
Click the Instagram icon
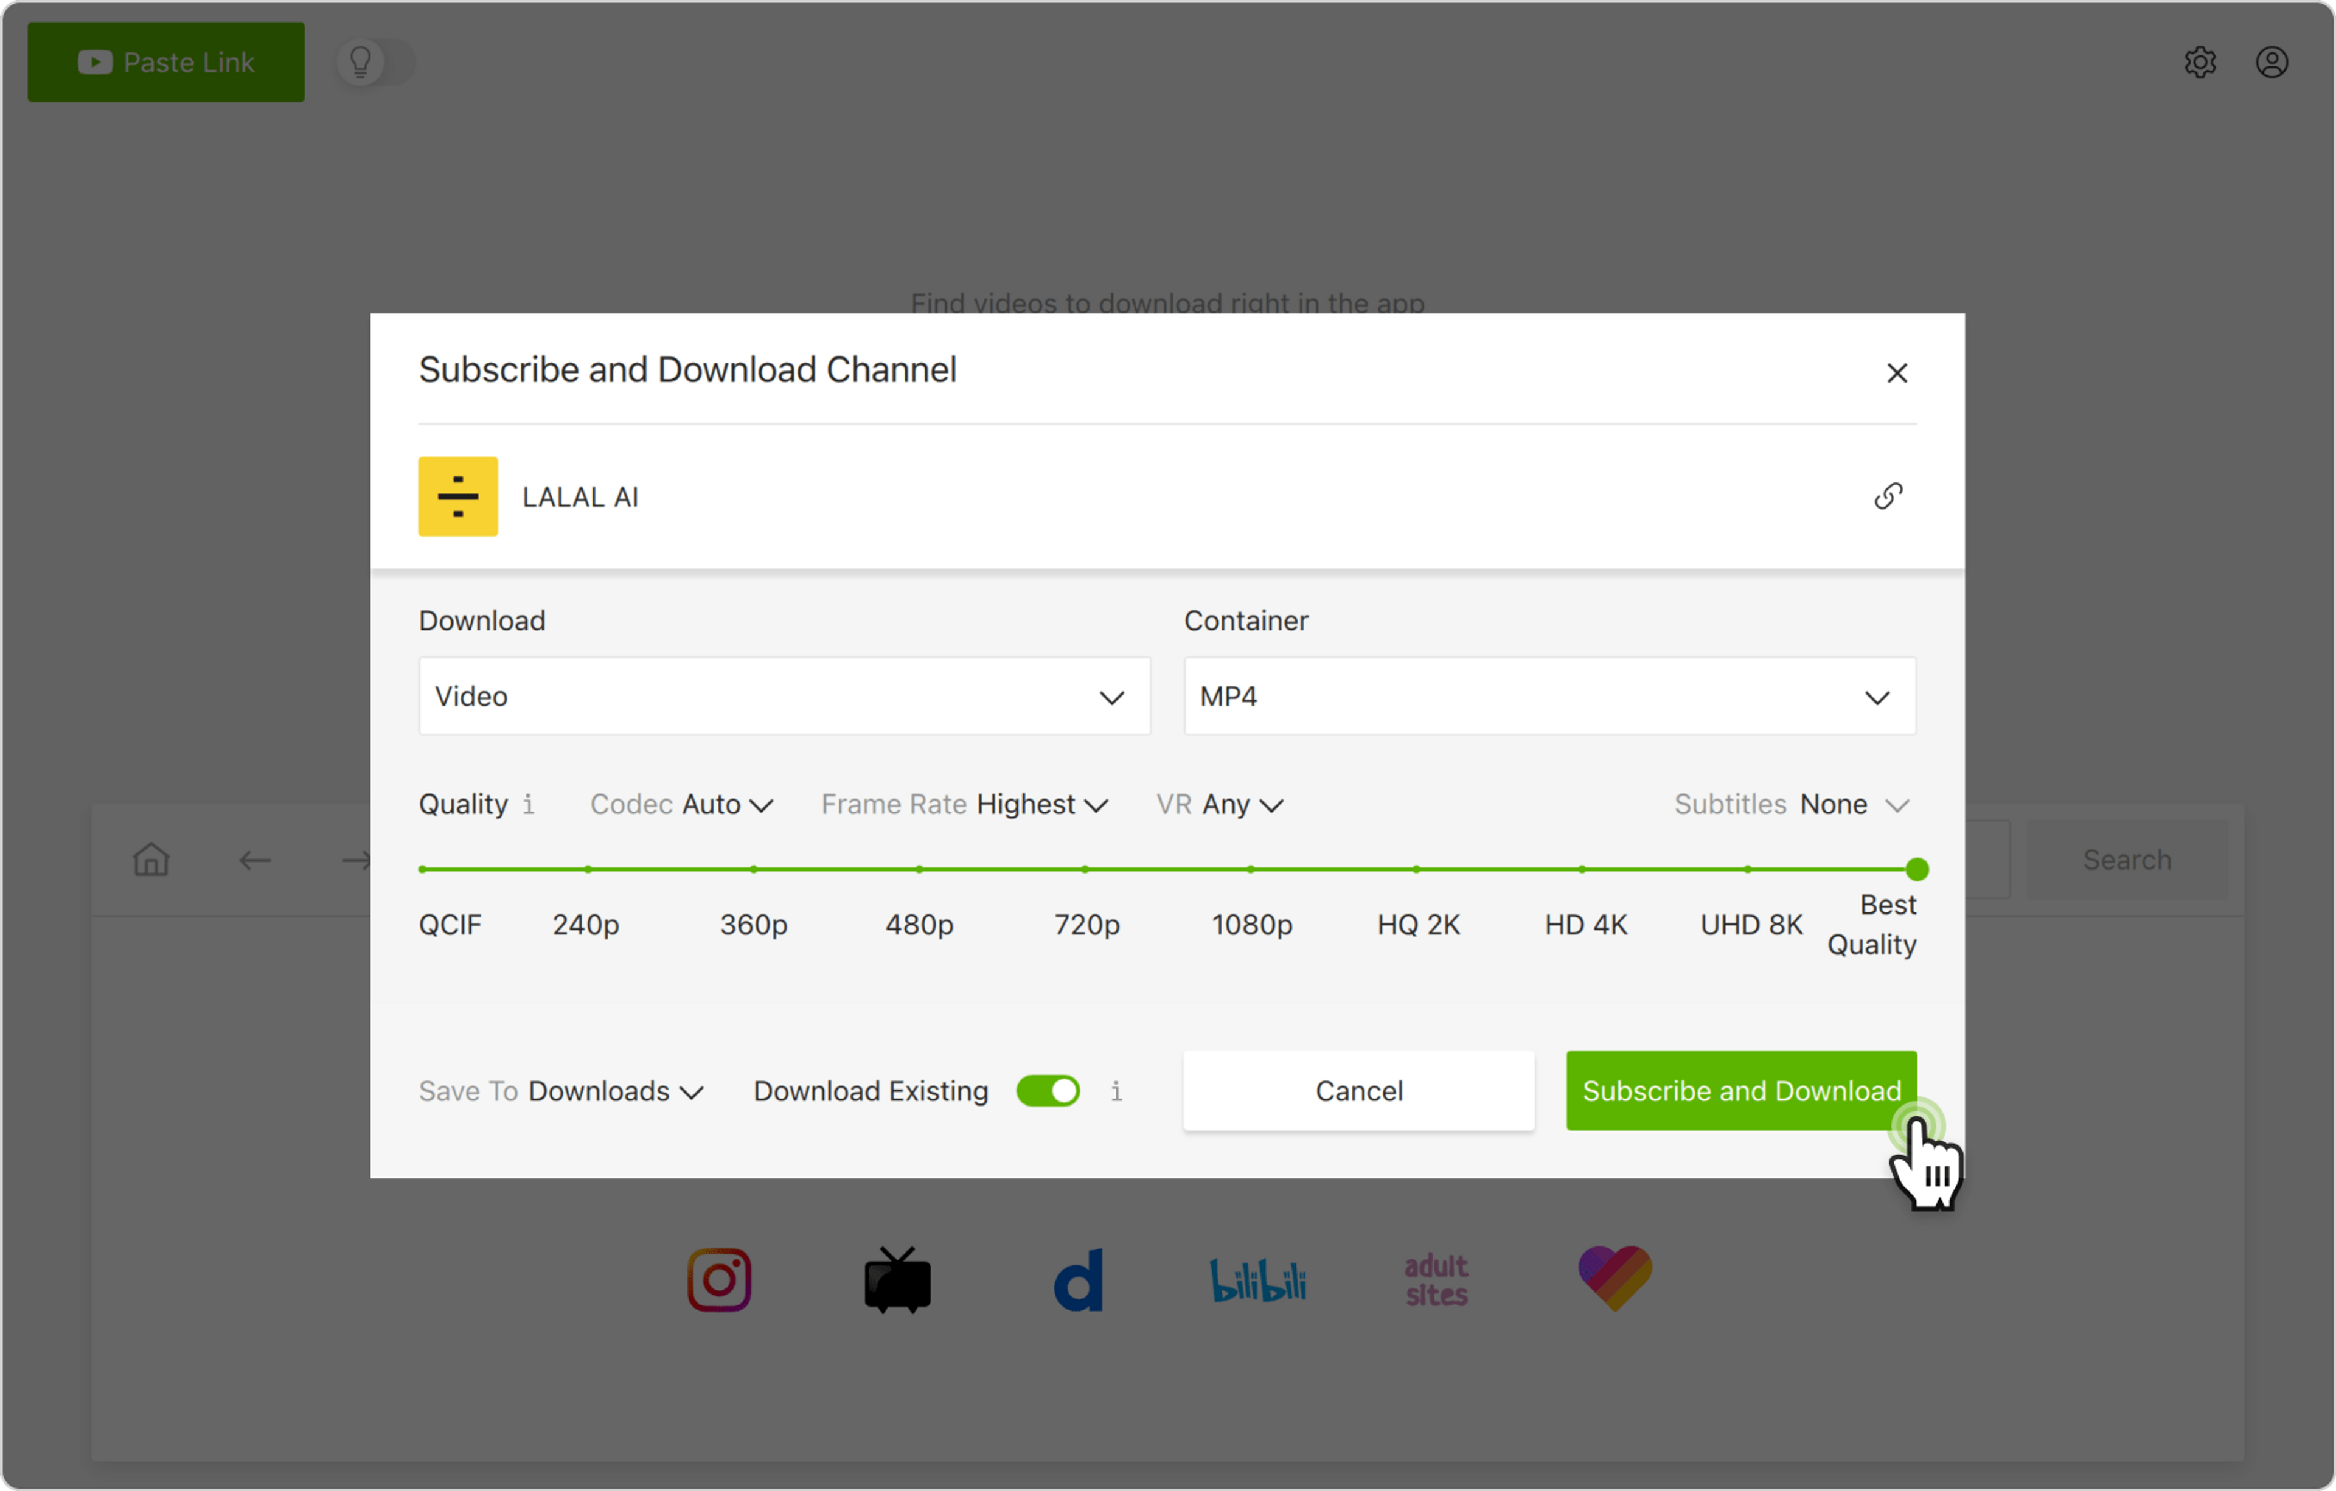tap(719, 1279)
